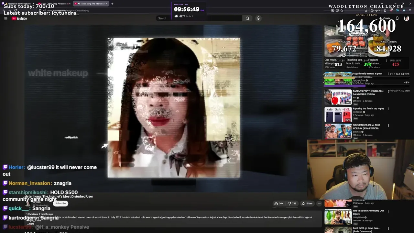Open the YouTube notifications bell

tap(397, 18)
